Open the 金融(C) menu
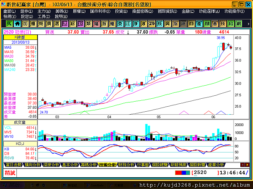 (188, 11)
